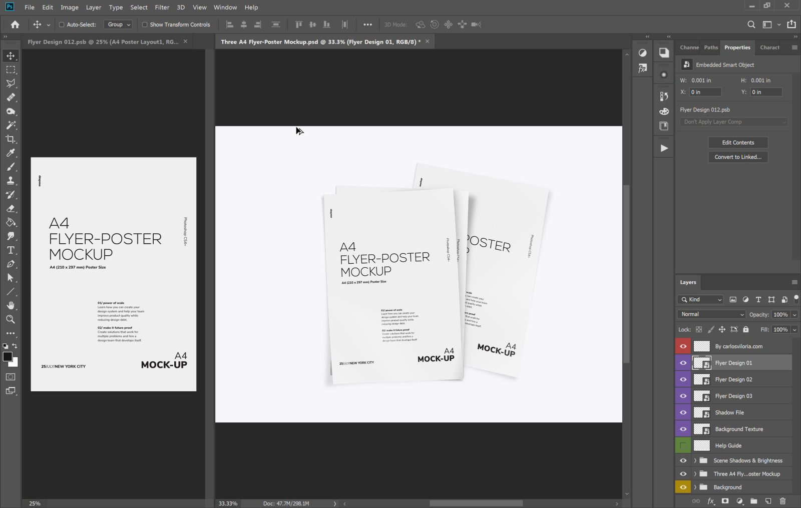Image resolution: width=801 pixels, height=508 pixels.
Task: Open the Search magnifier icon
Action: [x=751, y=25]
